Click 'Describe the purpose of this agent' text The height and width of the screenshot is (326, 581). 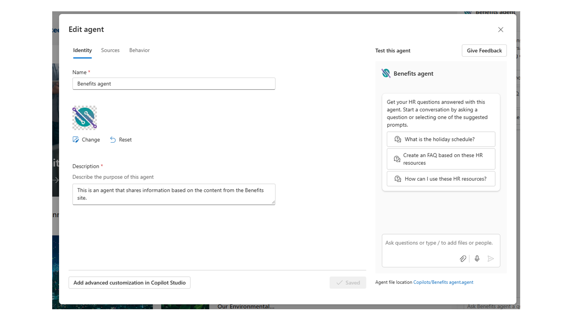[x=113, y=177]
